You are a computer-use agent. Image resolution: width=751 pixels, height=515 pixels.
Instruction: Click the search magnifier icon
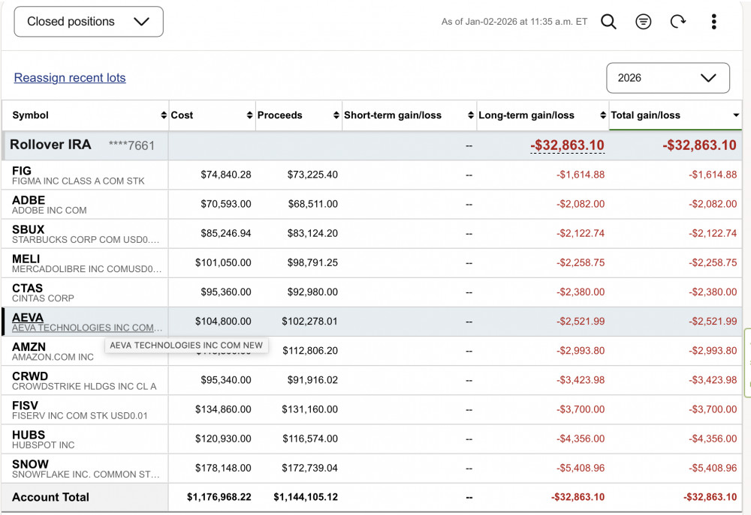608,22
